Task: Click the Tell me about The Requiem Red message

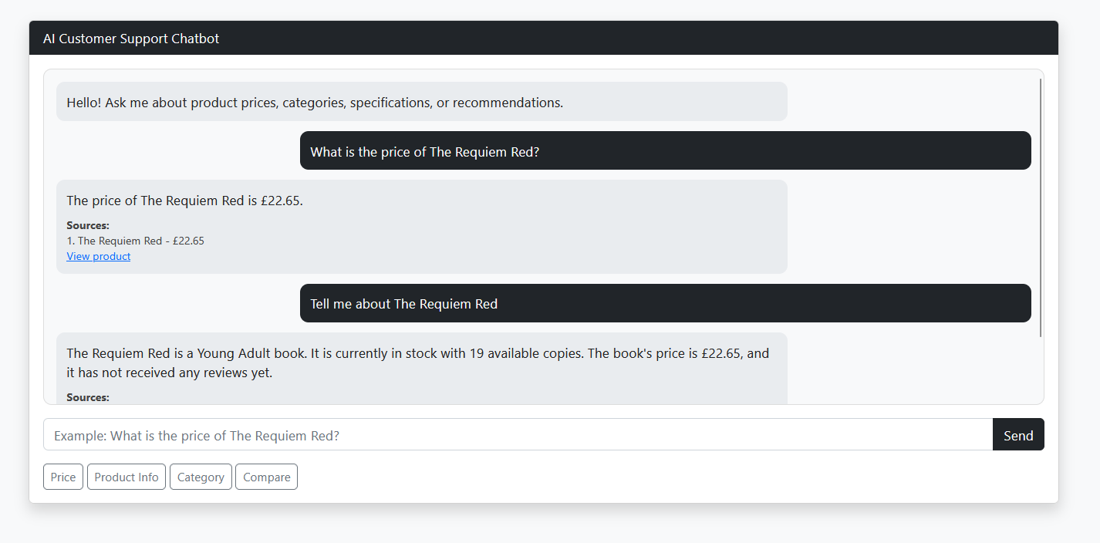Action: point(666,303)
